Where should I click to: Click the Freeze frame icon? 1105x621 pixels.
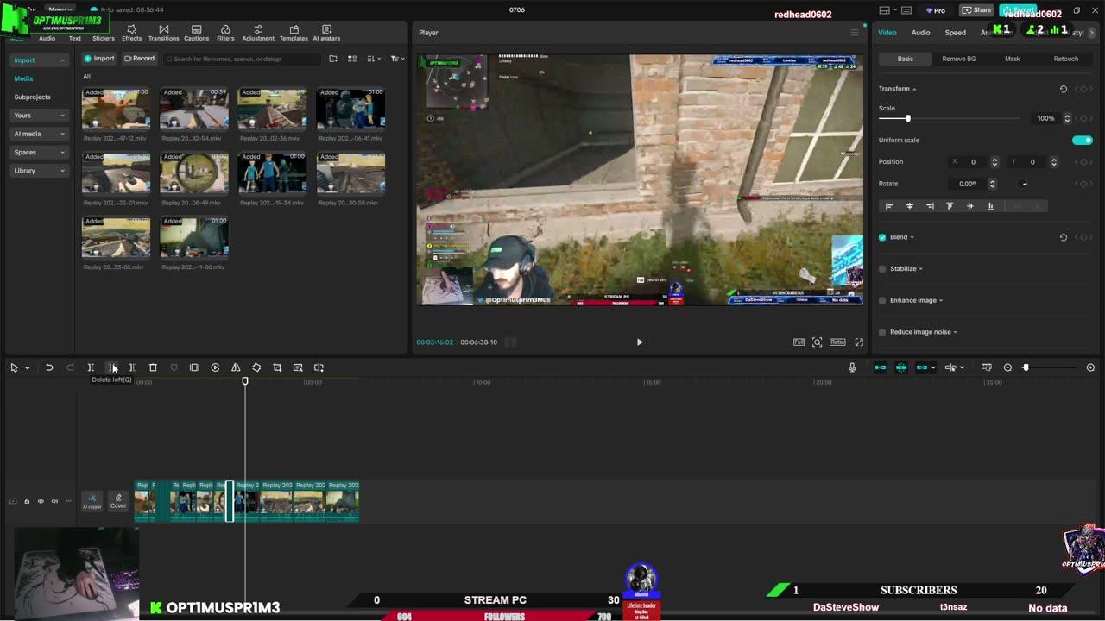(194, 367)
